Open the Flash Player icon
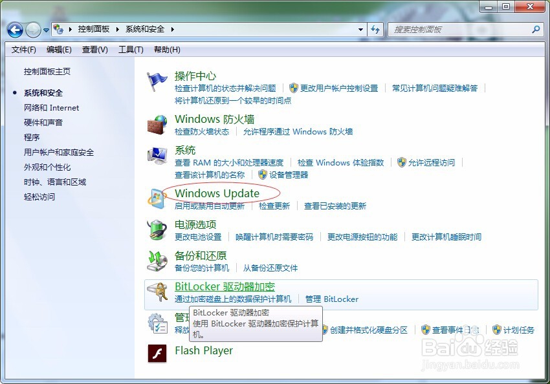550x384 pixels. [x=157, y=353]
